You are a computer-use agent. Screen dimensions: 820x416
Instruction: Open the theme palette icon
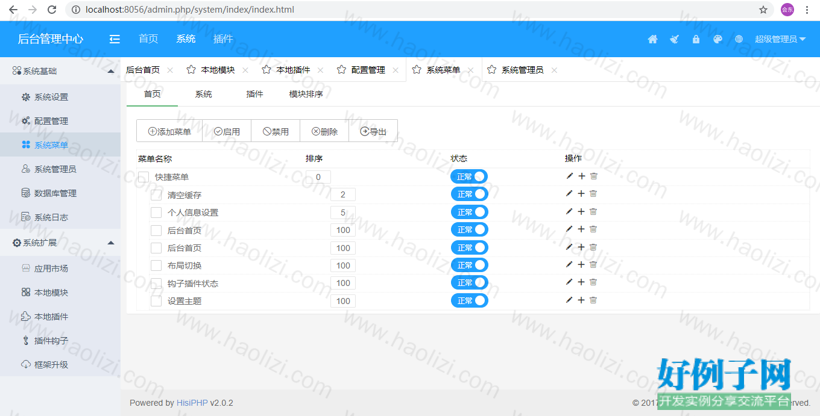[717, 39]
